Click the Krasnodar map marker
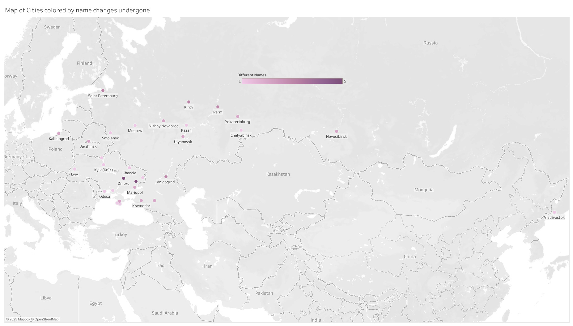The width and height of the screenshot is (573, 326). click(x=141, y=201)
